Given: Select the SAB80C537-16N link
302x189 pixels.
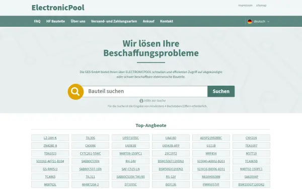Looking at the screenshot, I should [90, 169].
